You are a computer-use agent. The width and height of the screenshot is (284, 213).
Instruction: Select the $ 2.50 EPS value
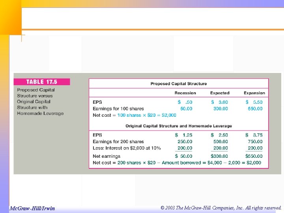(219, 135)
